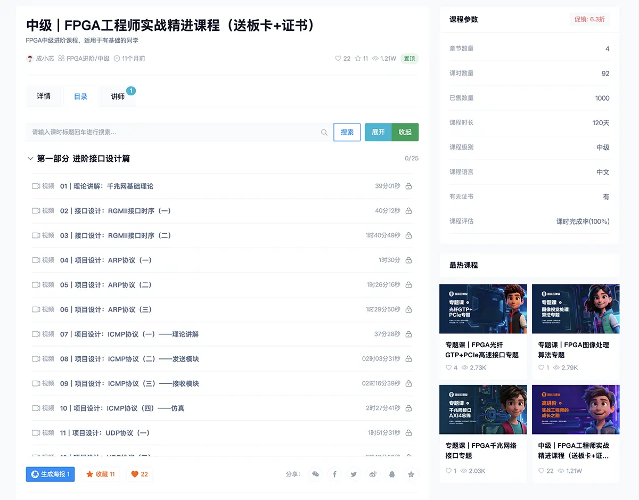
Task: Open the FPGA图像处理算法专题 course thumbnail
Action: click(576, 309)
